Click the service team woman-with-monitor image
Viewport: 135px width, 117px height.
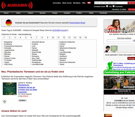coord(111,49)
